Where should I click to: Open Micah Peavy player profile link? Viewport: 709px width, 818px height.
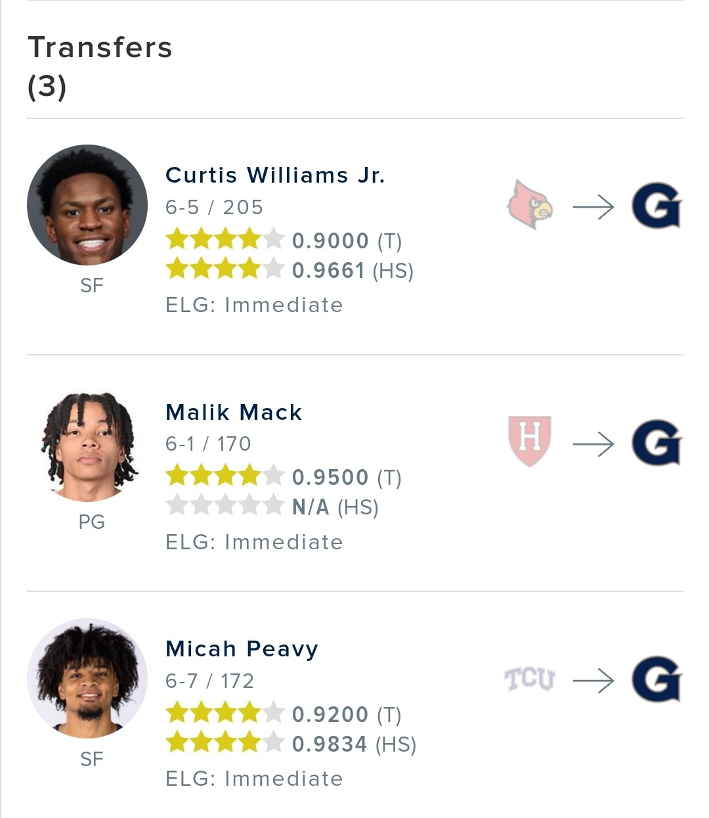[242, 649]
